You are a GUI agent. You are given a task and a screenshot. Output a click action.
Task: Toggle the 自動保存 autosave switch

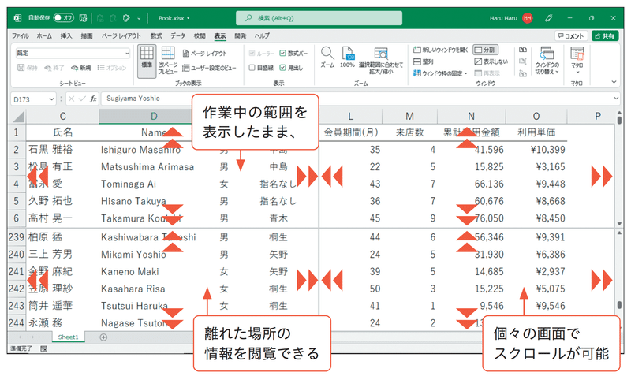pos(64,18)
